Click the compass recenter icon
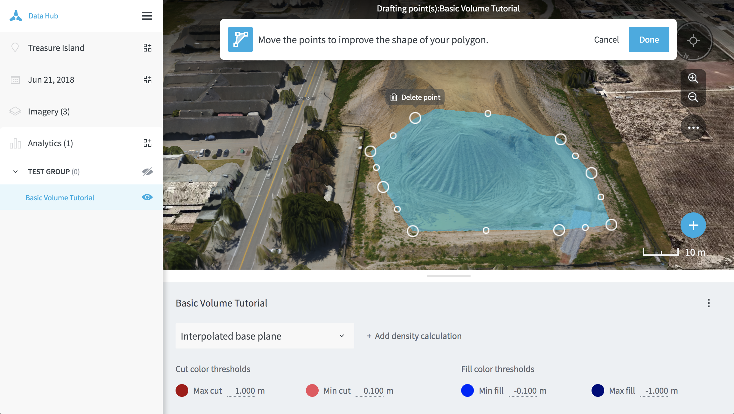This screenshot has height=414, width=734. pos(693,41)
